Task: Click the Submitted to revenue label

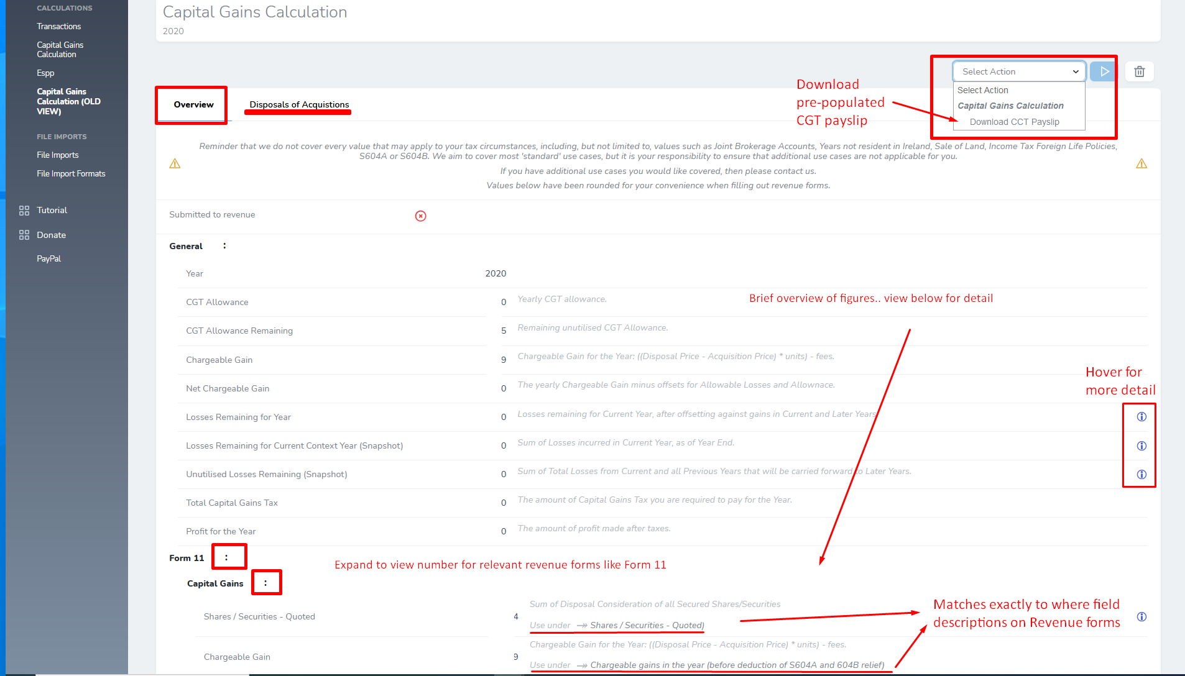Action: point(212,214)
